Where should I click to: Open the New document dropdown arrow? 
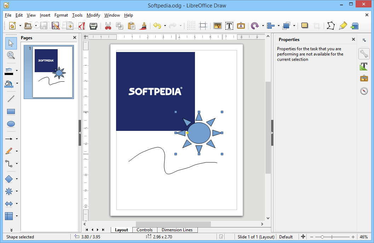(20, 26)
